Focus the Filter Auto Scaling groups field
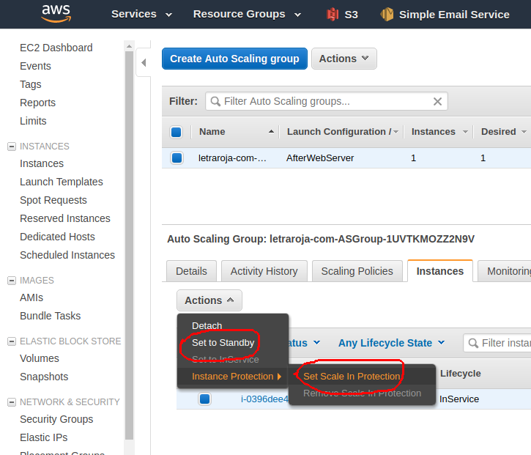The width and height of the screenshot is (531, 455). click(327, 101)
